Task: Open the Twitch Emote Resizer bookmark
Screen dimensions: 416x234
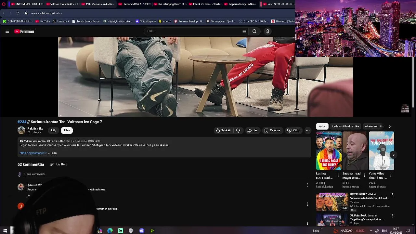Action: click(x=86, y=21)
